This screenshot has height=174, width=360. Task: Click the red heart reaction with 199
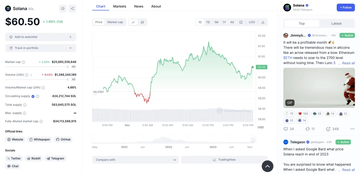[x=303, y=114]
